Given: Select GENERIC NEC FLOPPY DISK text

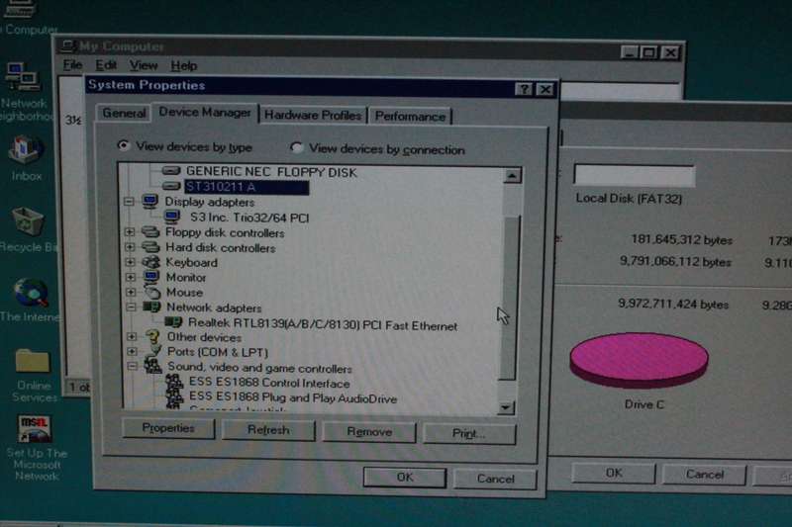Looking at the screenshot, I should [x=271, y=172].
